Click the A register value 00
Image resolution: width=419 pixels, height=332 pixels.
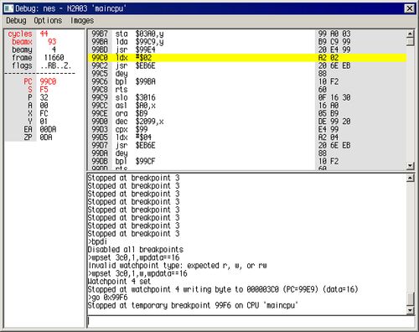(44, 106)
